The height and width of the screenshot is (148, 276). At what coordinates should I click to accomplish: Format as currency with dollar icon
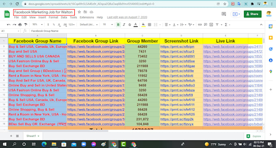pyautogui.click(x=48, y=25)
